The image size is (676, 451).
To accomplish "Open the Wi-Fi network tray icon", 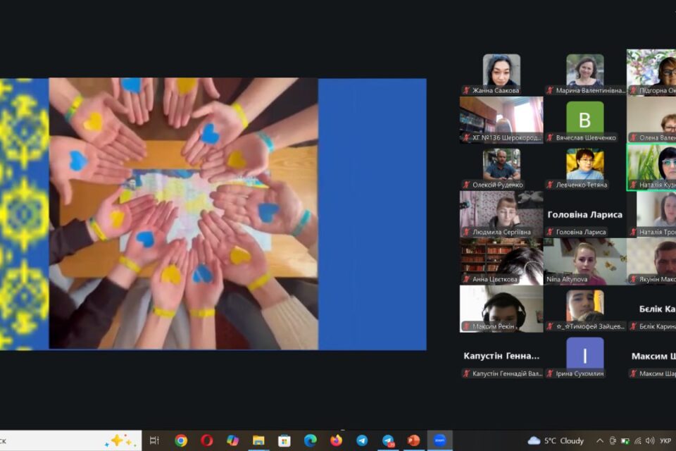I will point(638,440).
